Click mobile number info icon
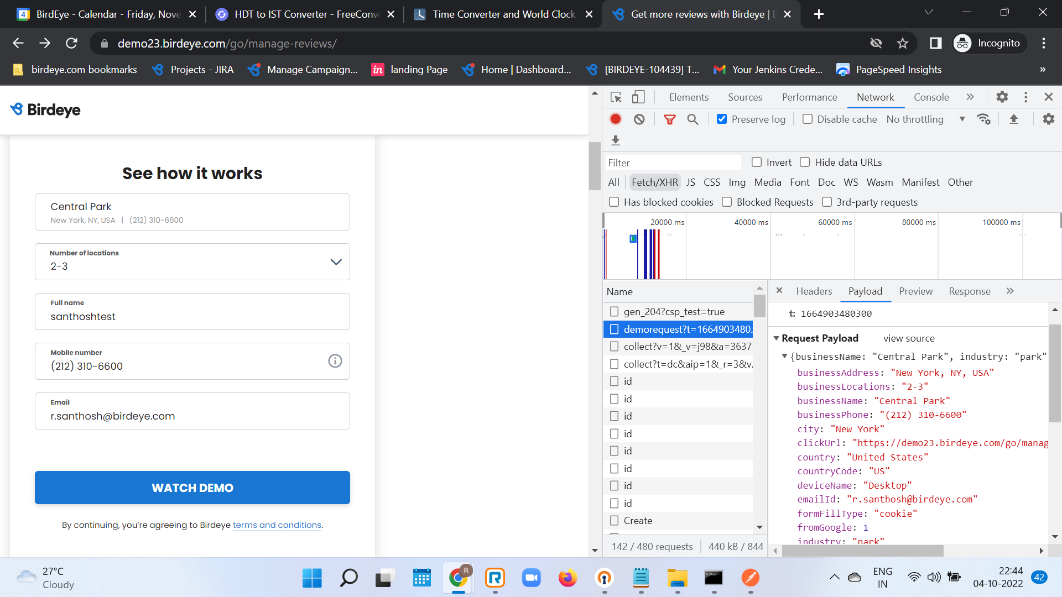The image size is (1062, 597). click(335, 361)
